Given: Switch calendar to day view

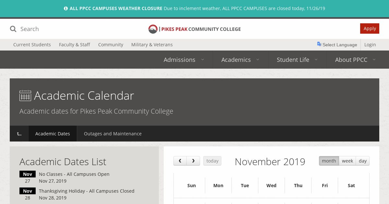Looking at the screenshot, I should pos(363,161).
